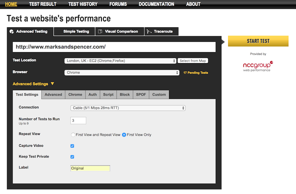
Task: Open the Chrome settings tab
Action: (x=75, y=94)
